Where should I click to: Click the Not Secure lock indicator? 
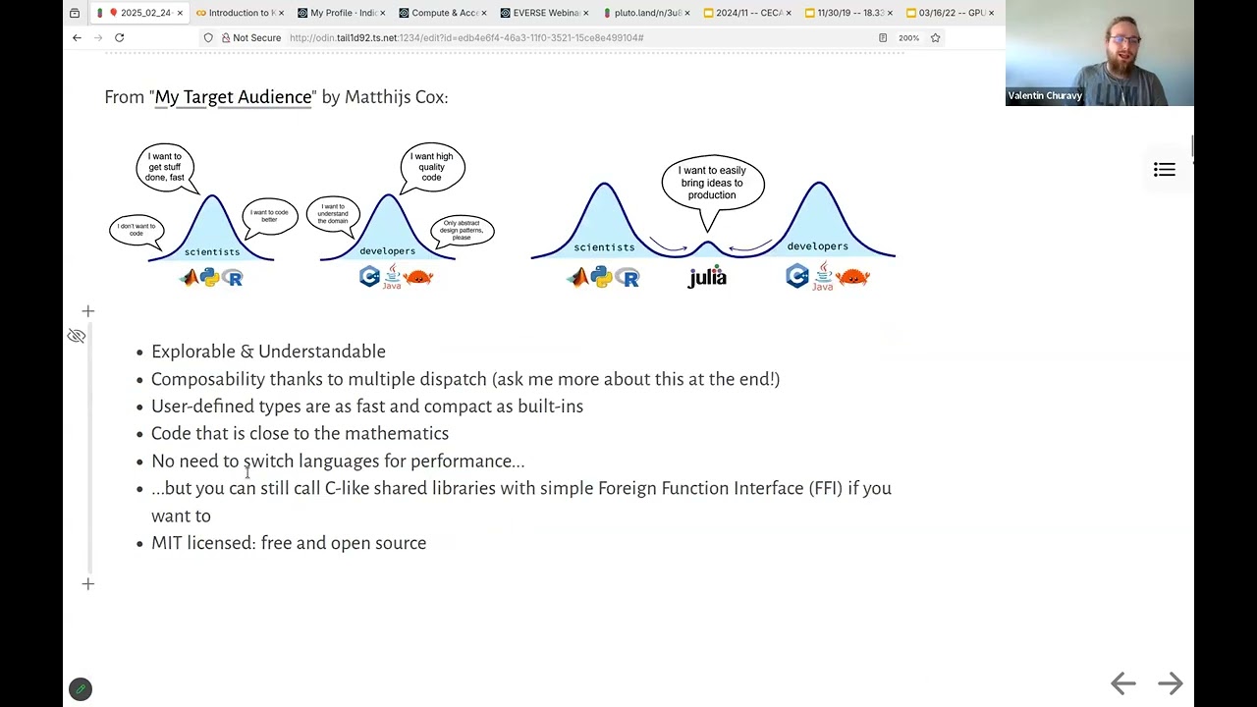pyautogui.click(x=251, y=37)
